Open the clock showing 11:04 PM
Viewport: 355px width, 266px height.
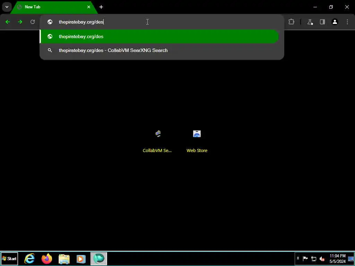click(x=337, y=258)
